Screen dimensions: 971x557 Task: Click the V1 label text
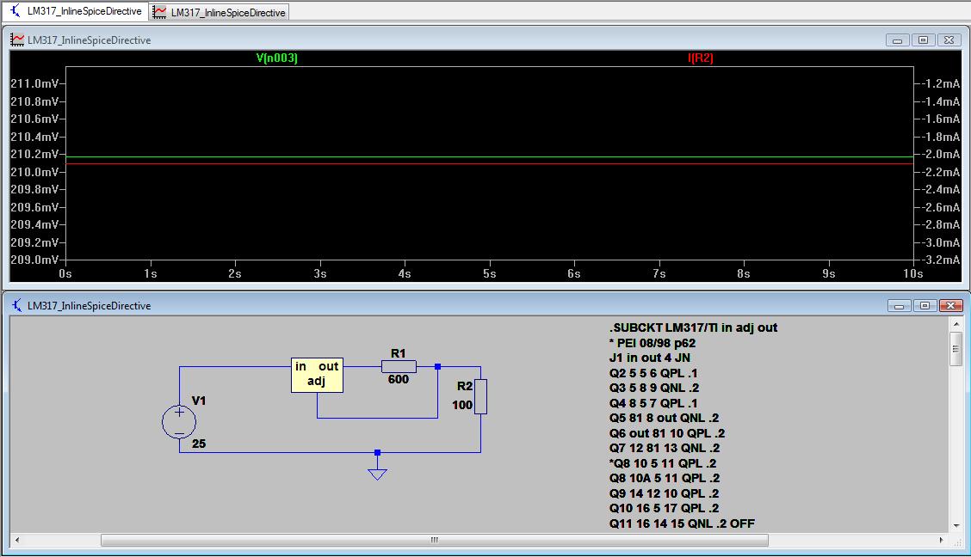199,401
